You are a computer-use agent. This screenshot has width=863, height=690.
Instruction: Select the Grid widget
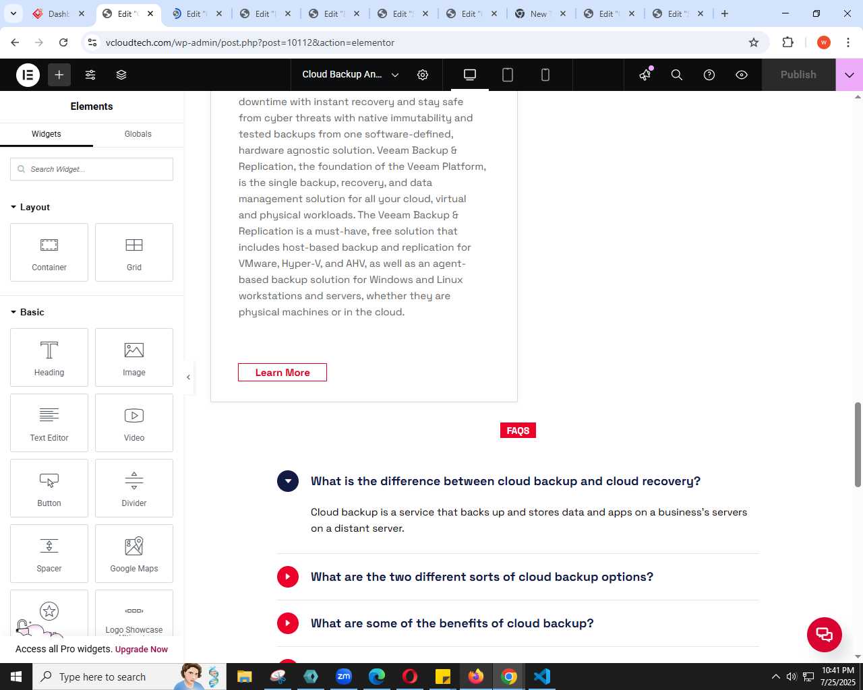[x=134, y=252]
